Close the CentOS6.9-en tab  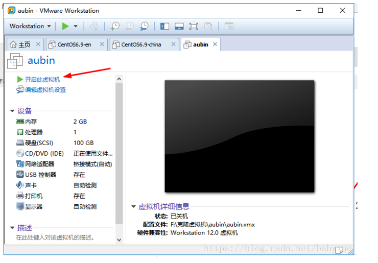pos(102,44)
